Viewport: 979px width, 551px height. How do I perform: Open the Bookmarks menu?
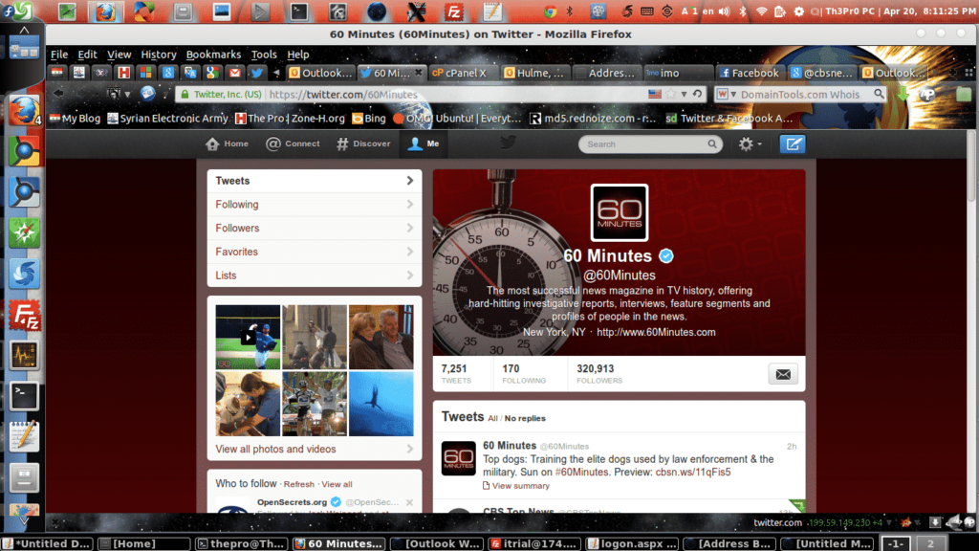click(x=213, y=55)
